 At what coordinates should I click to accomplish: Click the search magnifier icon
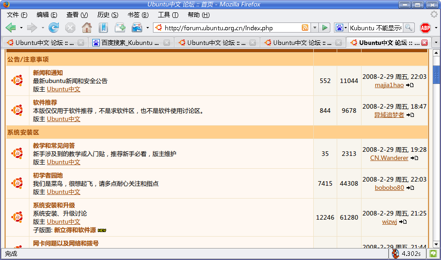pyautogui.click(x=409, y=28)
